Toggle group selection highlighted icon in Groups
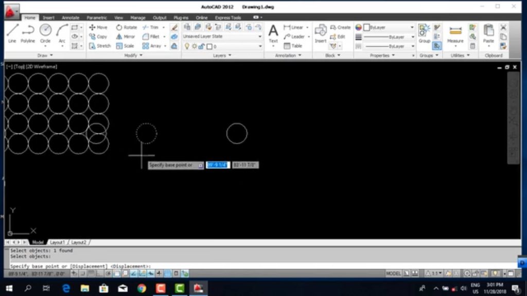The image size is (527, 296). tap(436, 46)
